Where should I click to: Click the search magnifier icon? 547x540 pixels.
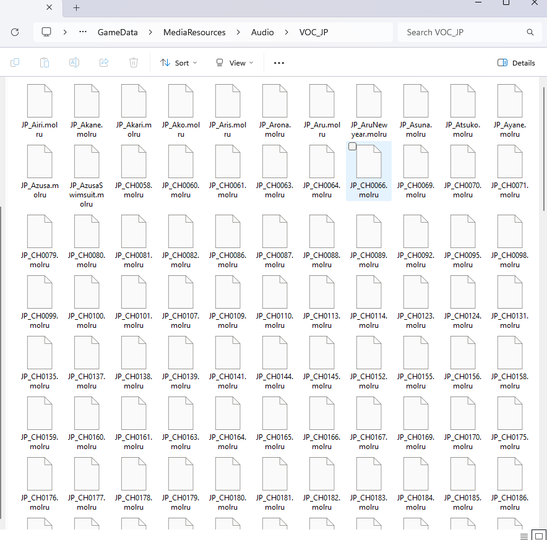pyautogui.click(x=530, y=32)
